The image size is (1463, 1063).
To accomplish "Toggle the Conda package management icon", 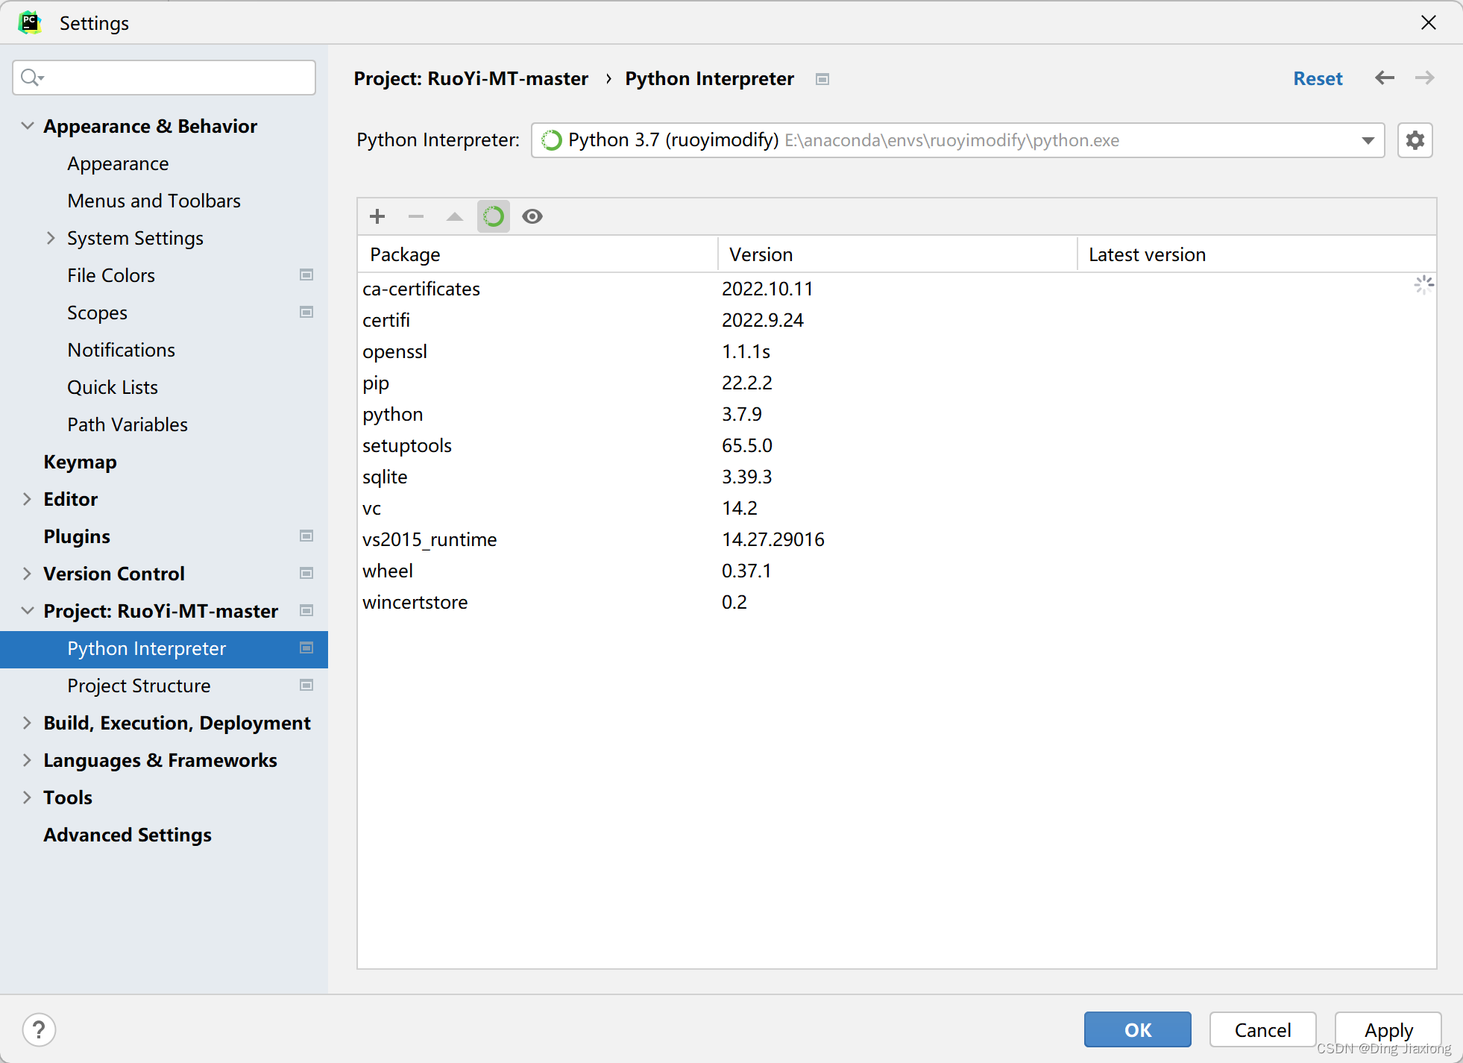I will 494,216.
